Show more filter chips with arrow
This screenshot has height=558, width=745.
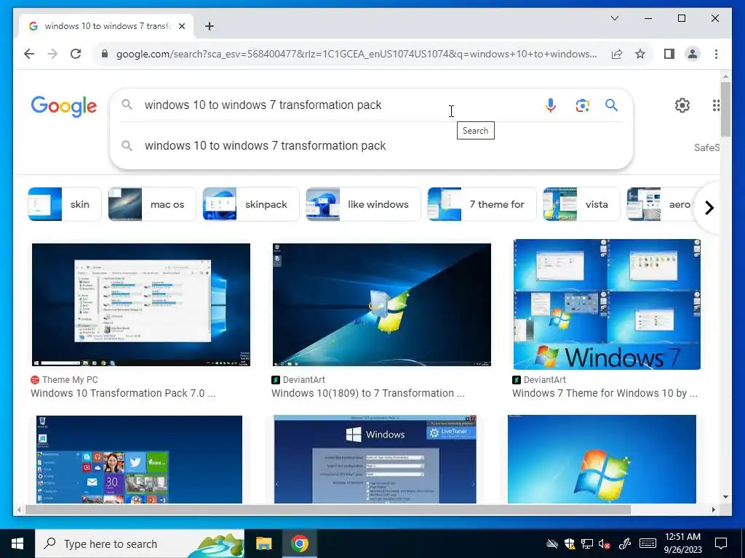click(x=709, y=208)
